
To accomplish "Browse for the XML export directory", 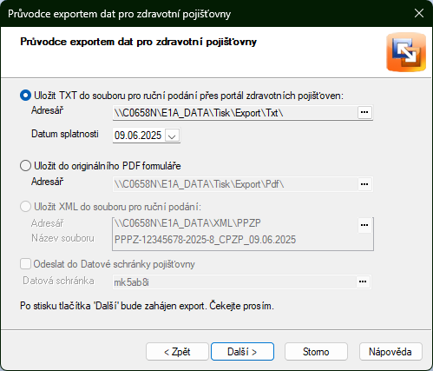I will (x=364, y=225).
